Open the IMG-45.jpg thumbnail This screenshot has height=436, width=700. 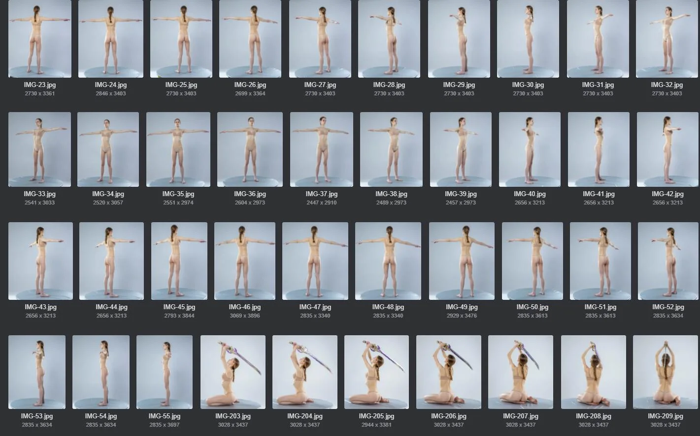(x=179, y=261)
